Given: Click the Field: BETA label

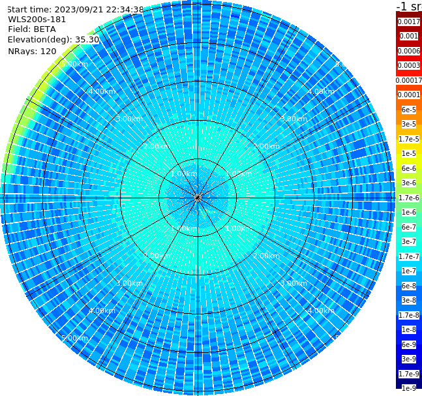Looking at the screenshot, I should coord(32,29).
